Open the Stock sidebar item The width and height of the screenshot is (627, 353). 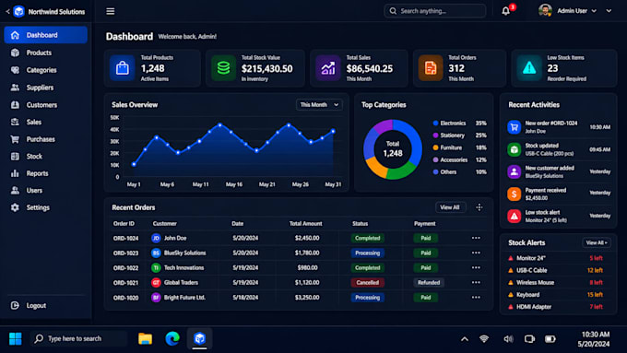point(45,157)
